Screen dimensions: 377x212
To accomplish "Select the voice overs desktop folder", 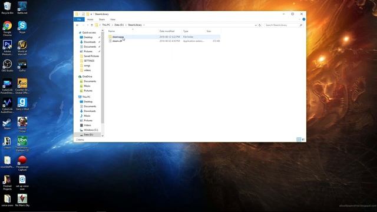I will pos(7,200).
